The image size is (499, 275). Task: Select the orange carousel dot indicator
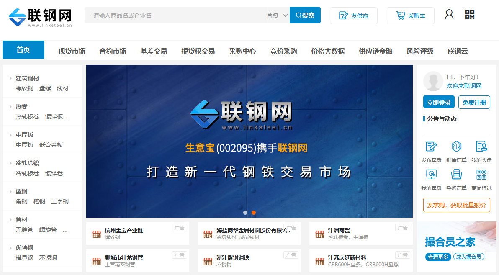pyautogui.click(x=254, y=213)
